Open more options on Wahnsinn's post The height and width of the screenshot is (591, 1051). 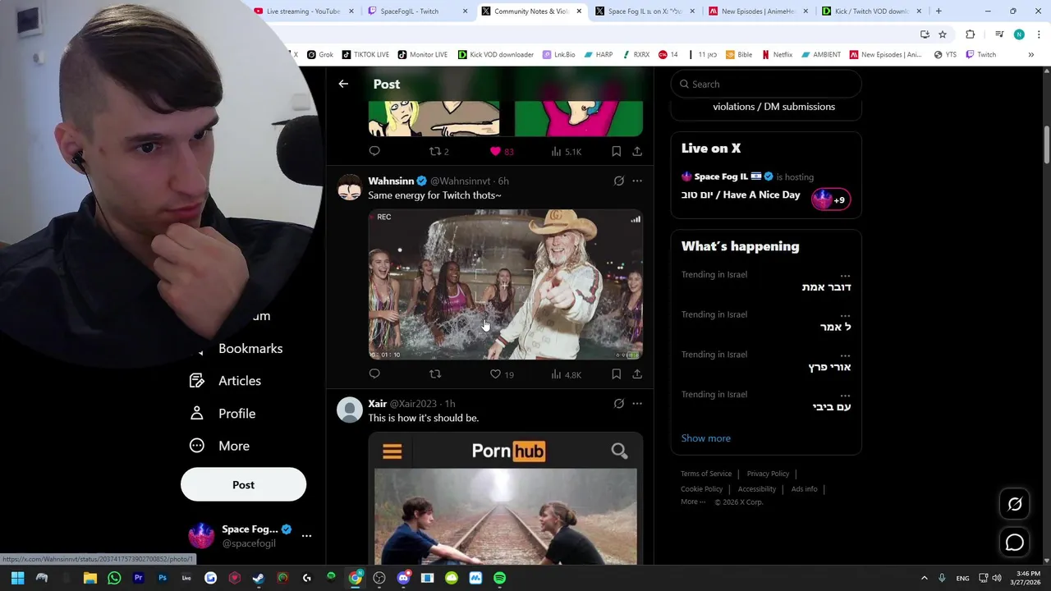[x=637, y=181]
